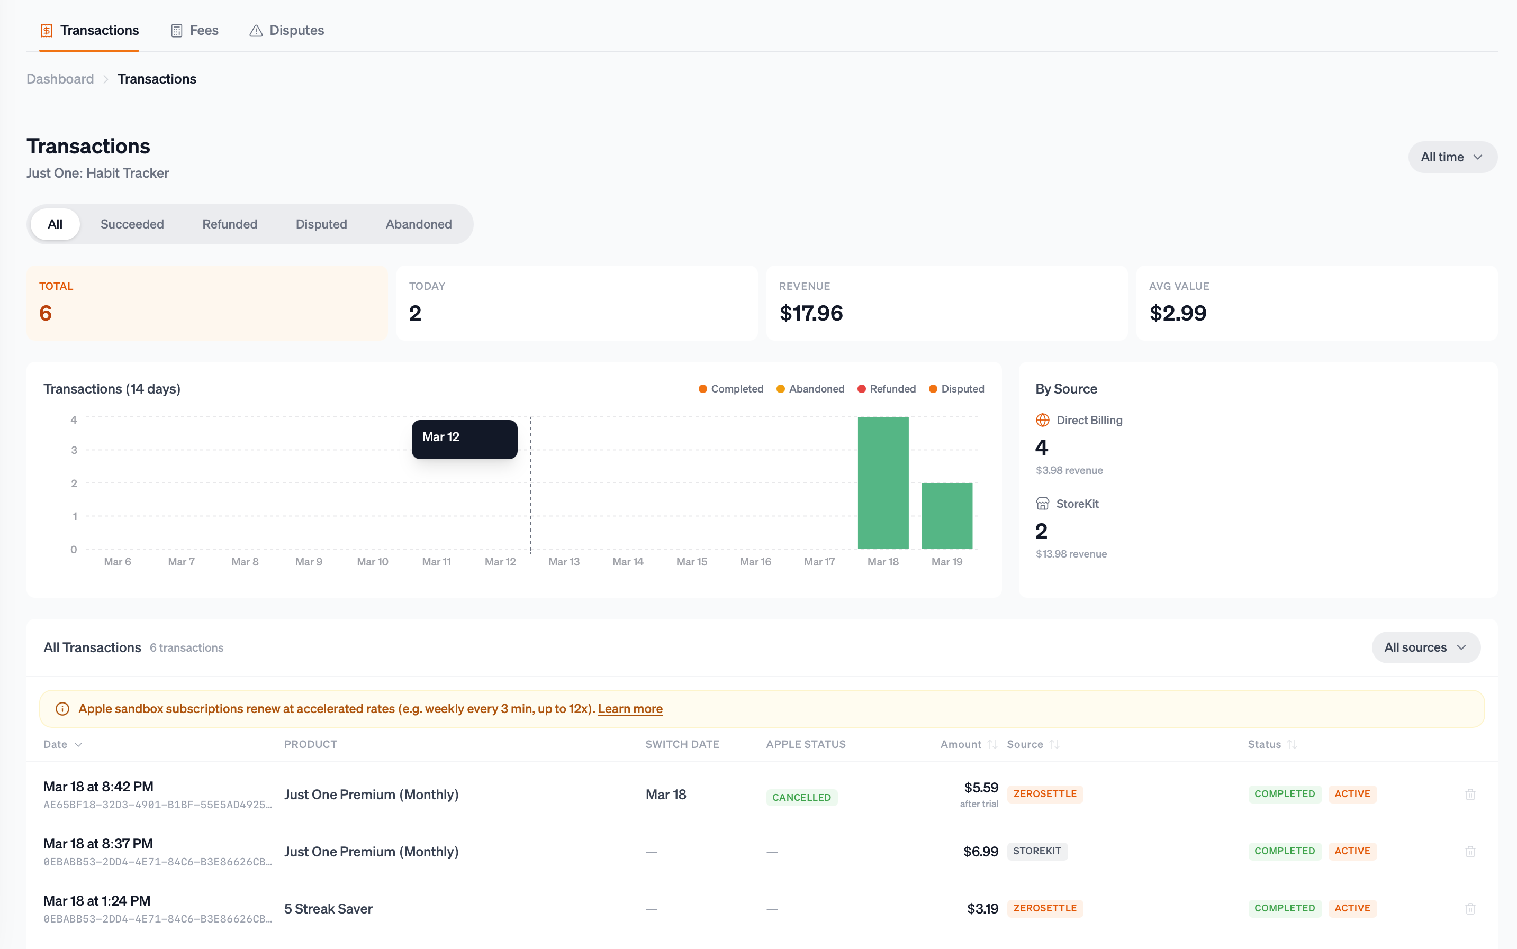Expand the All sources dropdown
Image resolution: width=1517 pixels, height=949 pixels.
pyautogui.click(x=1425, y=647)
